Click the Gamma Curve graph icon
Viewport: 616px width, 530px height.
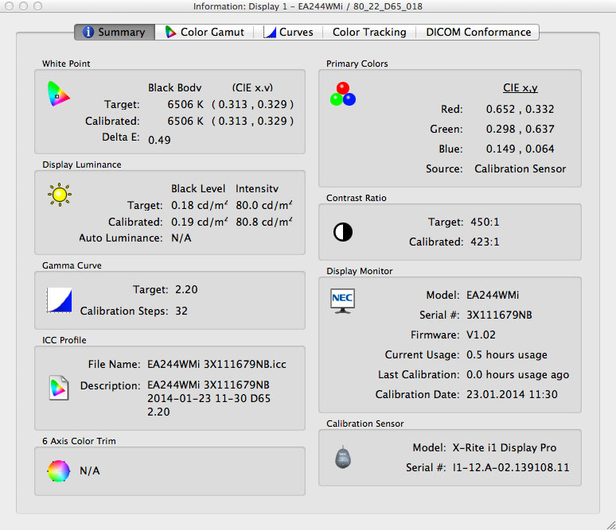pyautogui.click(x=59, y=300)
